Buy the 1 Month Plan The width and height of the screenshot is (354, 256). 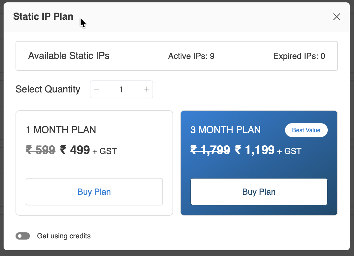(94, 192)
